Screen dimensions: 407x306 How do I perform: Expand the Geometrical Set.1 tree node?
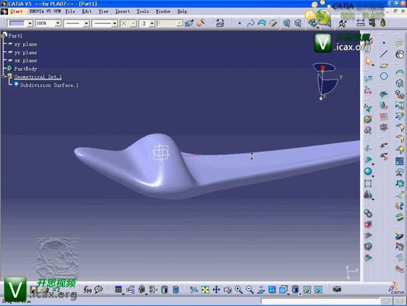4,77
